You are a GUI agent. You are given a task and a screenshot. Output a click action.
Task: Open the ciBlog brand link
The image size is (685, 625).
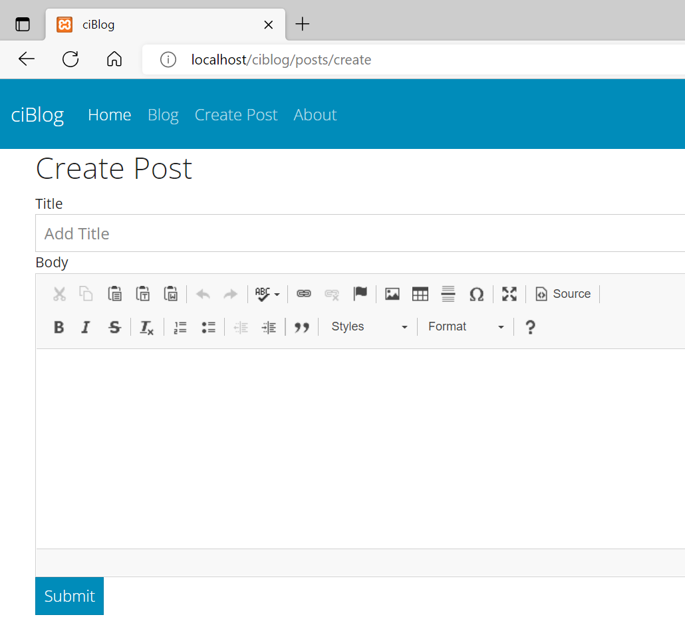click(x=37, y=115)
